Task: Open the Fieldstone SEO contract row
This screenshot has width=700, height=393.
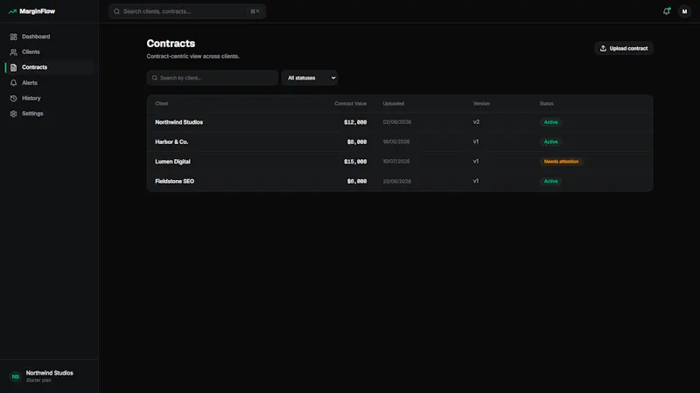Action: (400, 182)
